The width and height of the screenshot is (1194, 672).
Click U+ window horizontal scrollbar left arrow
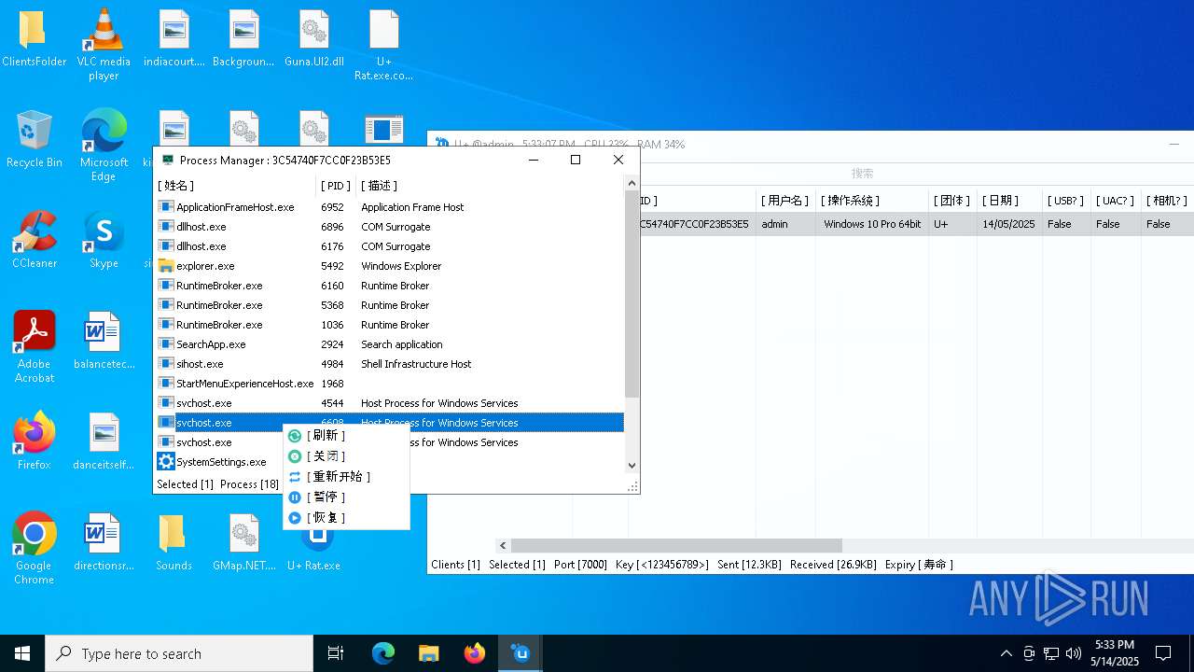tap(504, 545)
